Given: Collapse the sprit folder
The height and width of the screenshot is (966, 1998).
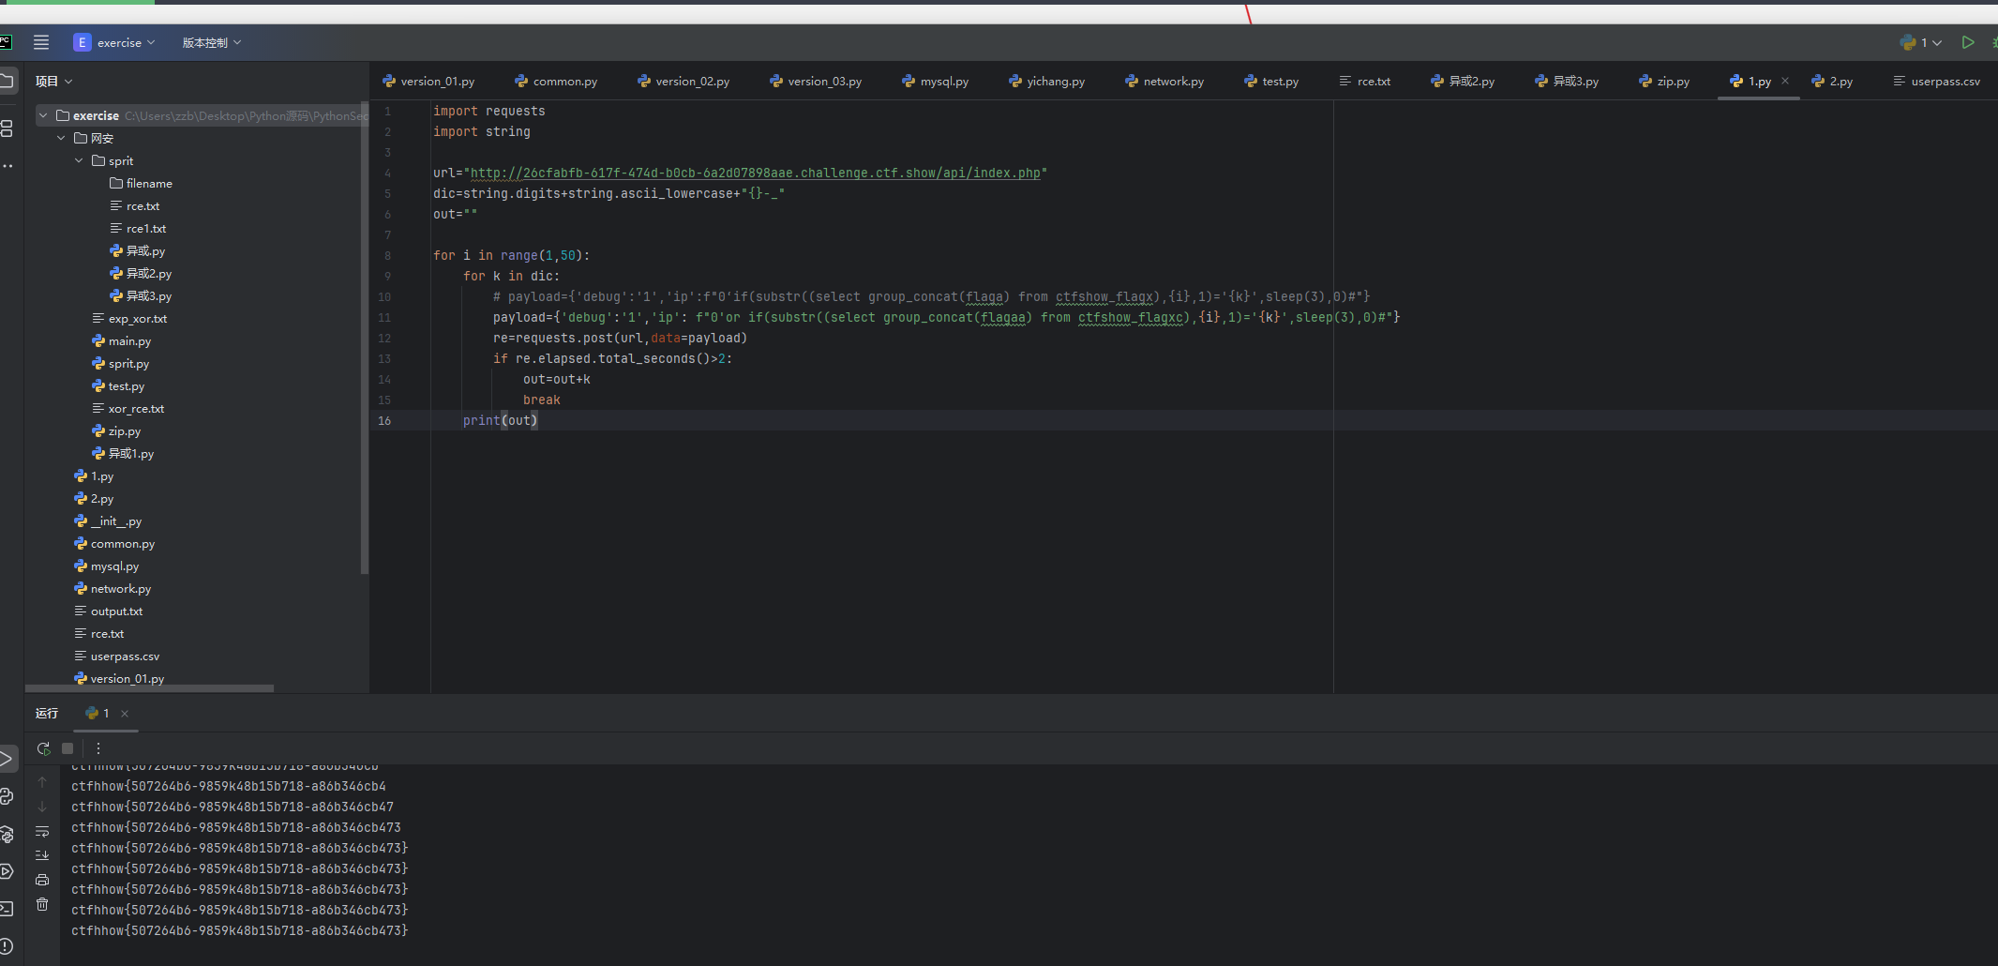Looking at the screenshot, I should pyautogui.click(x=79, y=160).
